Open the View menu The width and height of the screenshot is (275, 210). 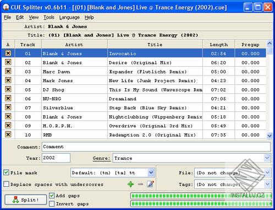click(x=34, y=17)
